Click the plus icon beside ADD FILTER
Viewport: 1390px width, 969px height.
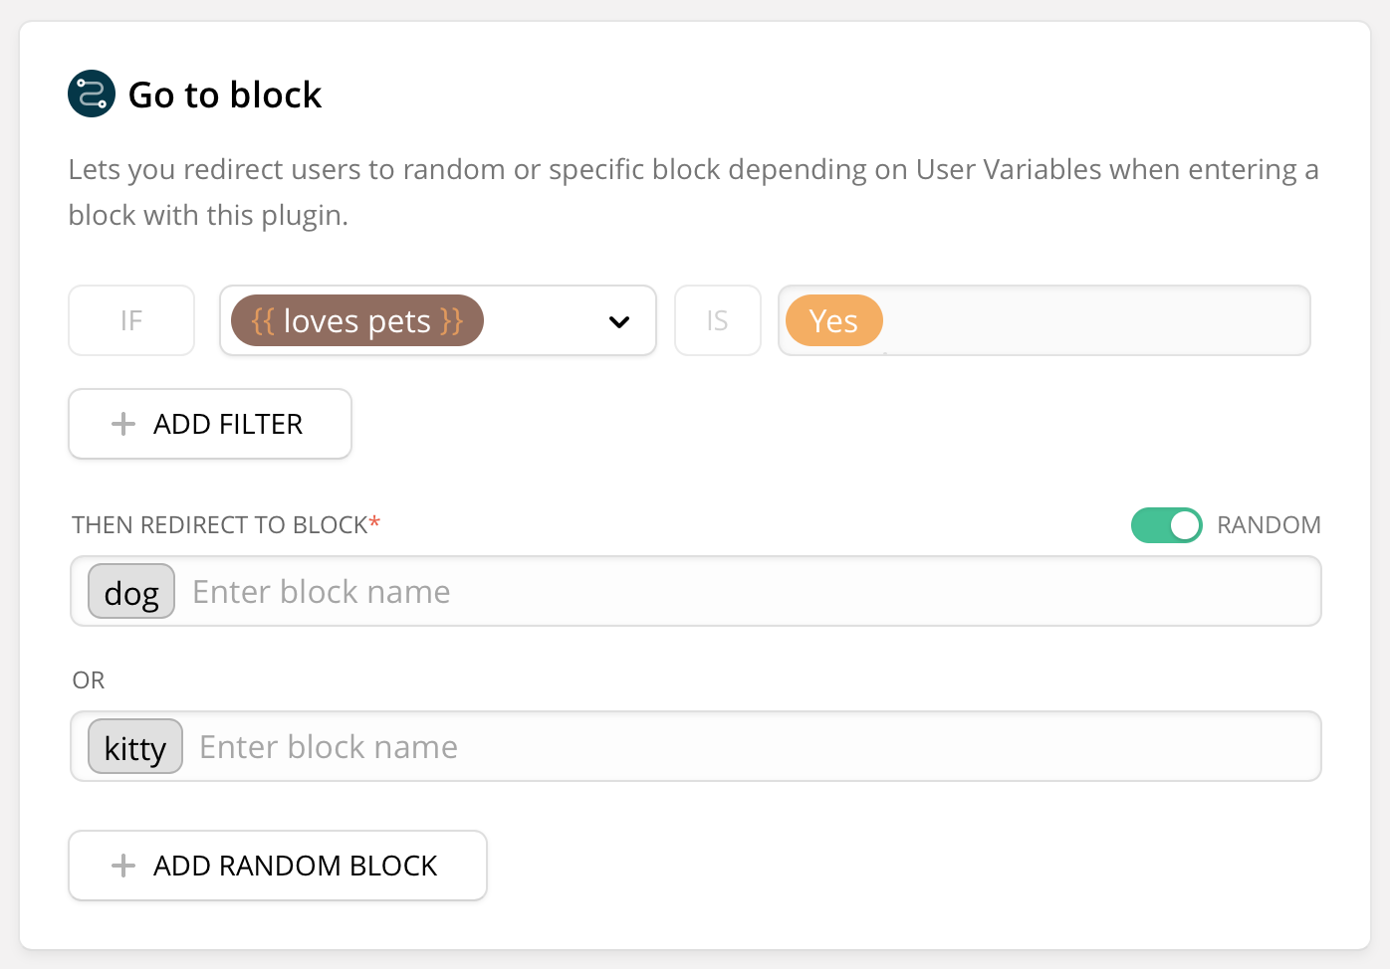pos(123,424)
